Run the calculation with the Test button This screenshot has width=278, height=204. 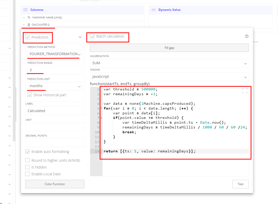(x=240, y=184)
